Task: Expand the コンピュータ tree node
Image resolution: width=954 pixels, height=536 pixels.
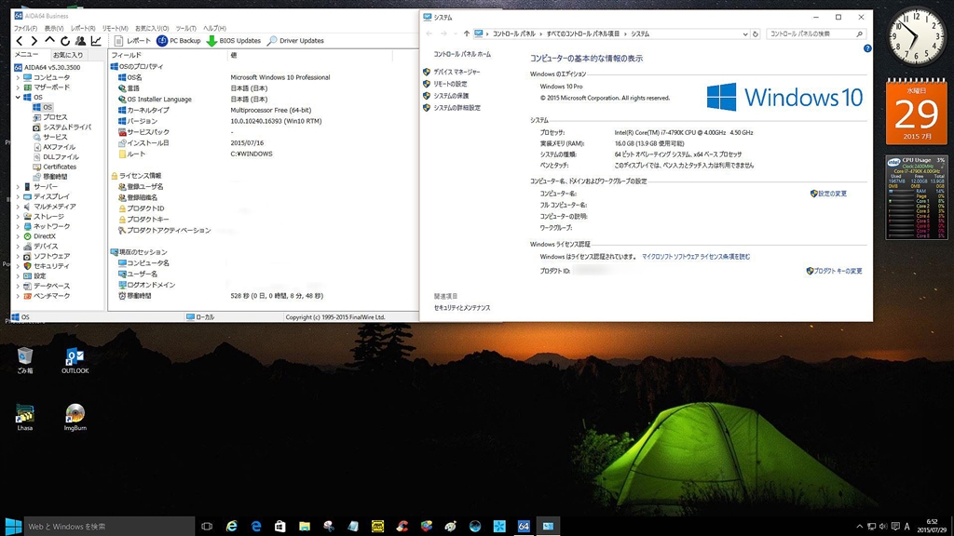Action: click(x=18, y=78)
